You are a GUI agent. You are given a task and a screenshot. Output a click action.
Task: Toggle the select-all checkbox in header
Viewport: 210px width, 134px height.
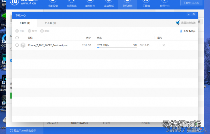point(17,38)
